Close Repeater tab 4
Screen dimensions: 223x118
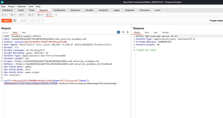(32, 15)
